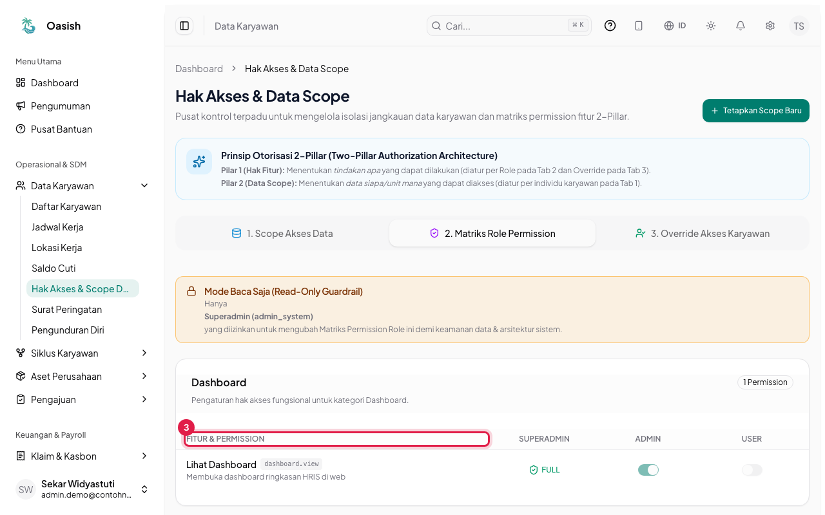
Task: Click the SW avatar of Sekar Widyastuti
Action: [26, 489]
